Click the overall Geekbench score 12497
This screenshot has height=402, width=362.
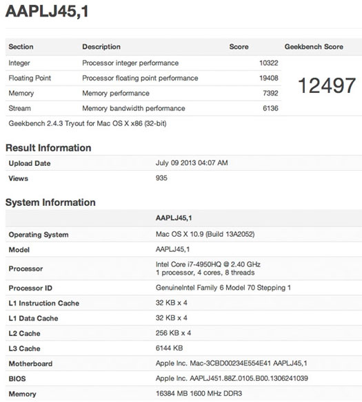click(327, 85)
